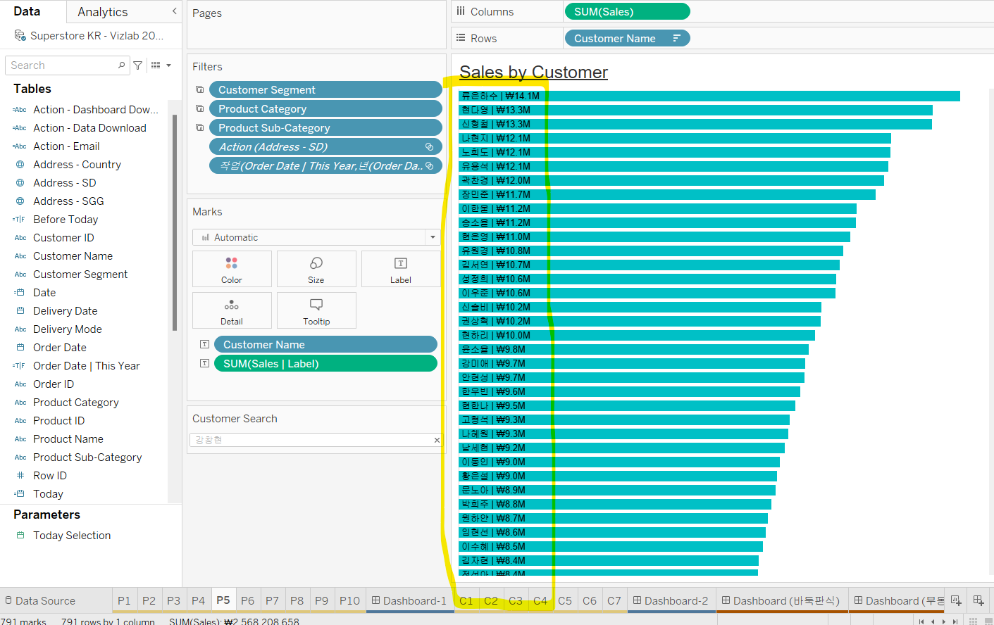Add a new dashboard via tab icon
This screenshot has height=625, width=994.
(979, 600)
